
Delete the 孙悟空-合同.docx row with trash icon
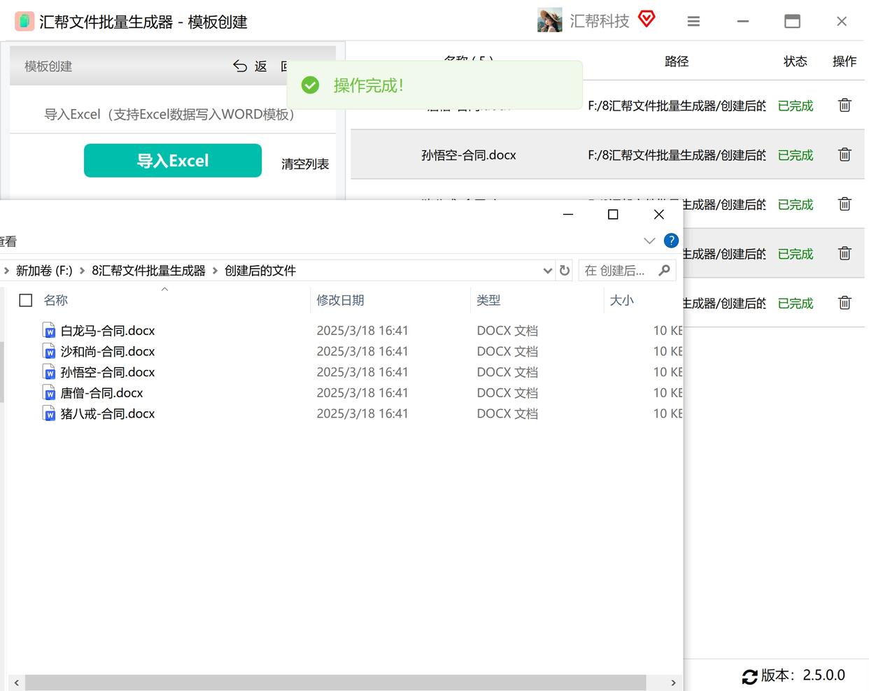(845, 155)
